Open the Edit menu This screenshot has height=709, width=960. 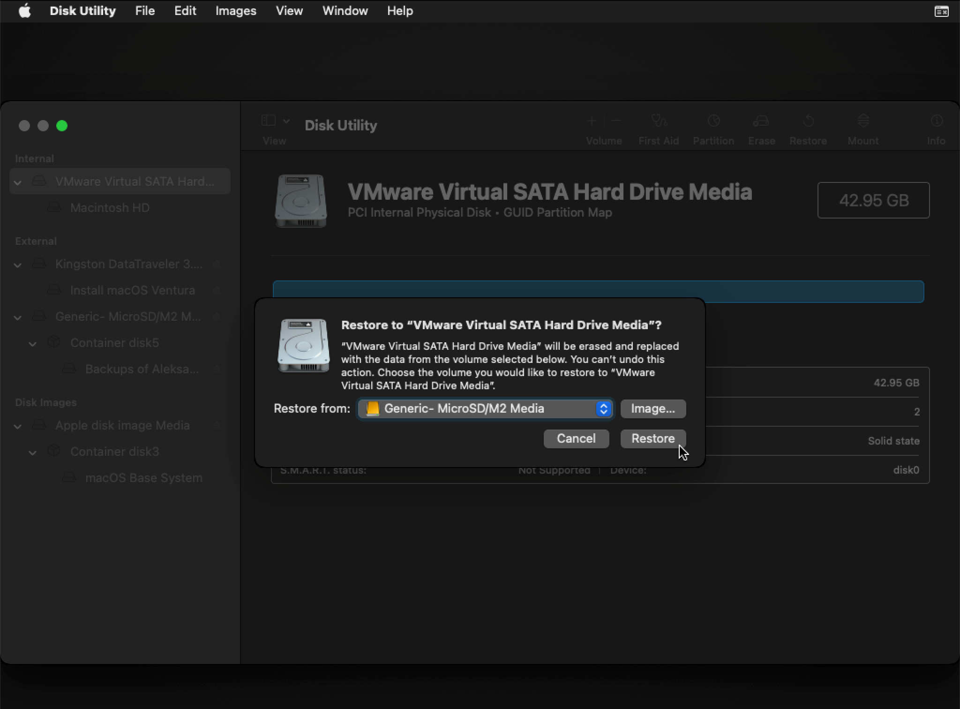click(x=185, y=11)
